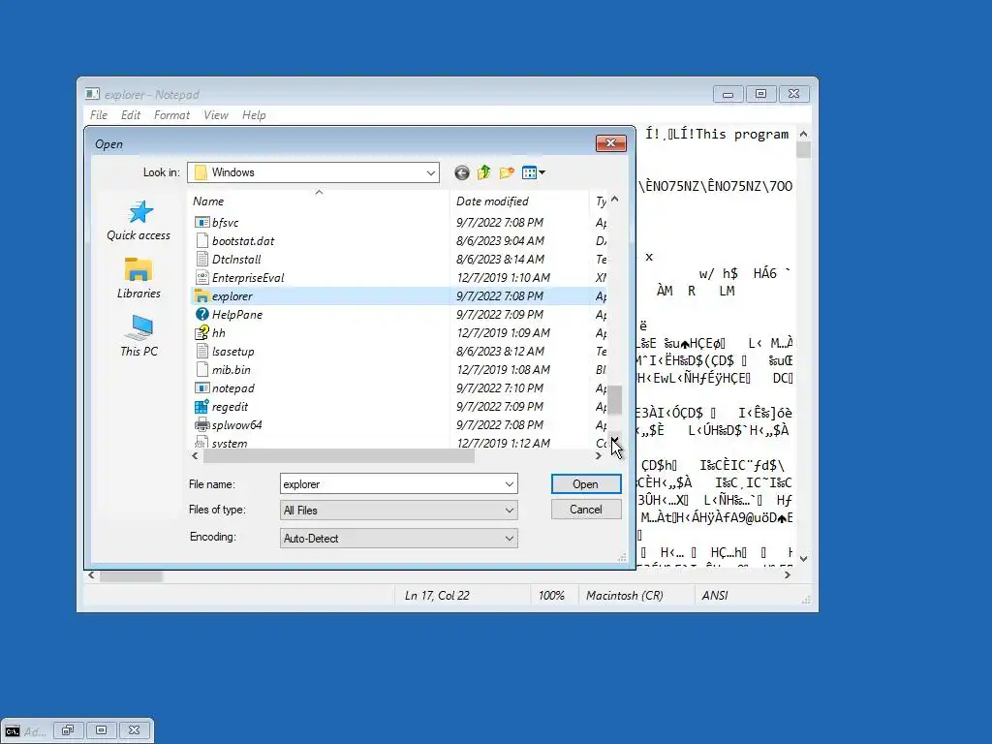Expand the Look in folder dropdown

[431, 172]
